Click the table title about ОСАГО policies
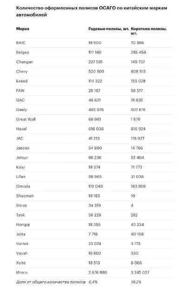Viewport: 186px width, 290px height. 92,11
